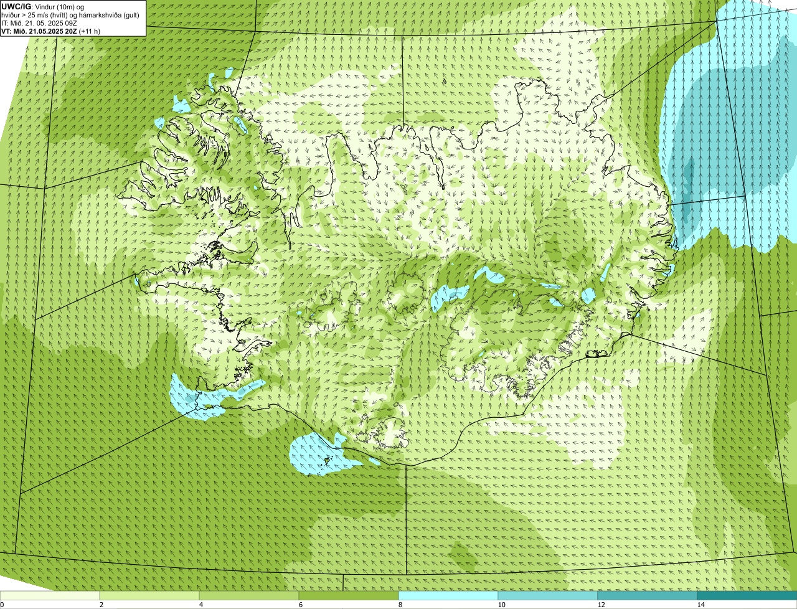797x609 pixels.
Task: Click the light cyan 8–10 m/s legend segment
Action: point(448,595)
